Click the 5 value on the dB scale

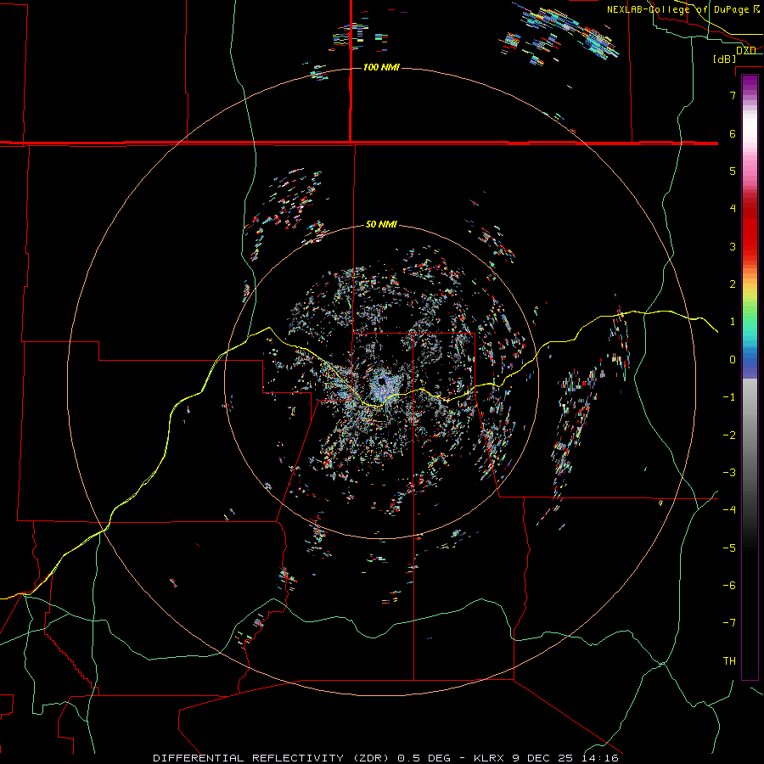coord(733,171)
